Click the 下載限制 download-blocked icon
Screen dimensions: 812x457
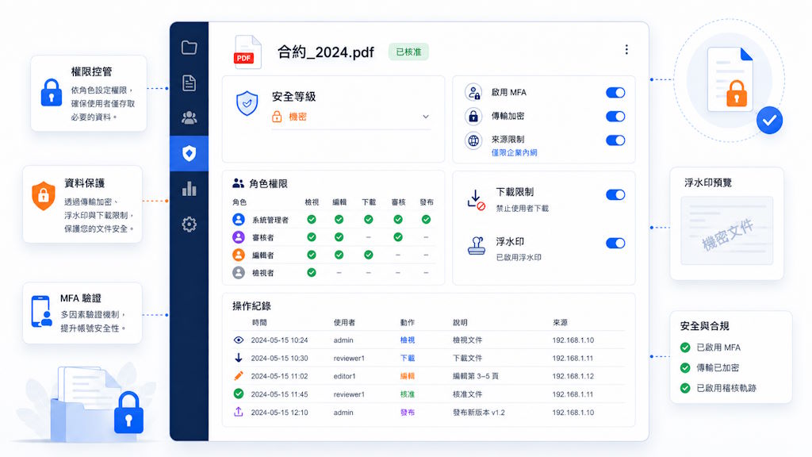pos(476,199)
